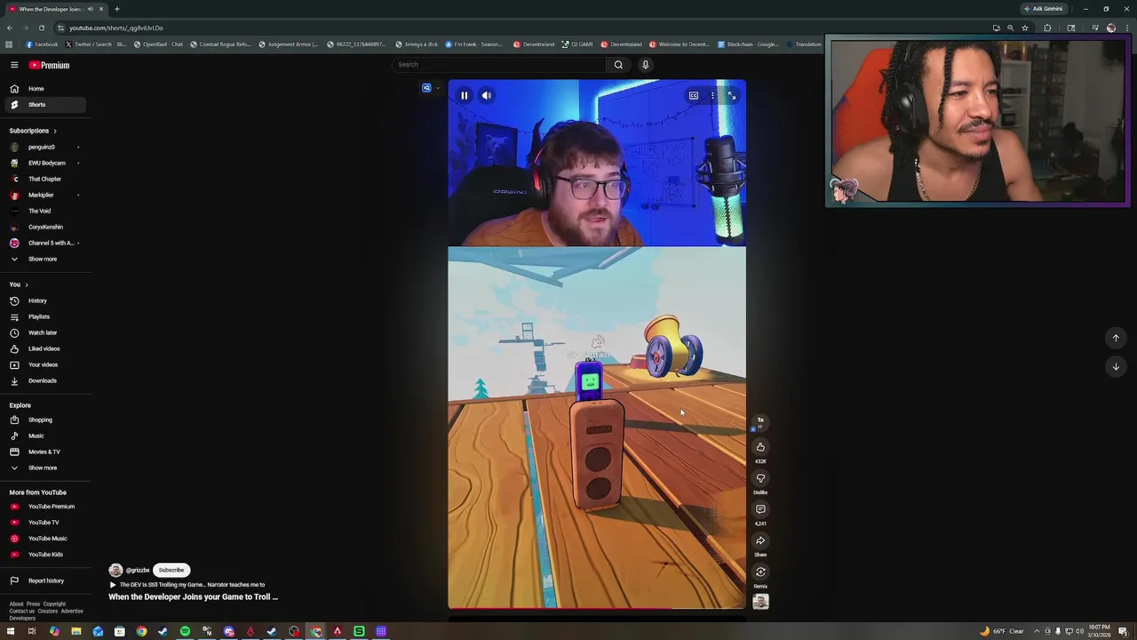Dislike this Short
Screen dimensions: 1137x640
pyautogui.click(x=760, y=478)
